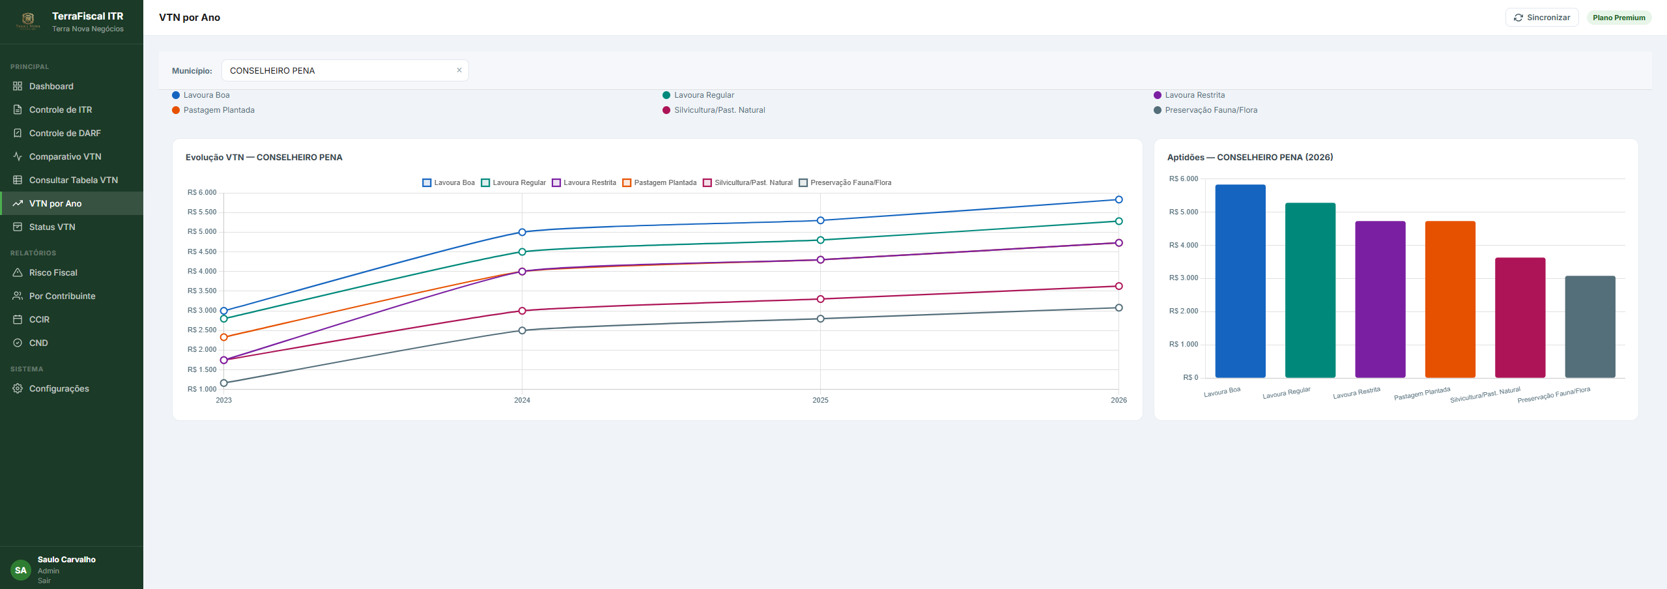The width and height of the screenshot is (1667, 589).
Task: Click the Por Contribuinte people icon
Action: pyautogui.click(x=18, y=296)
